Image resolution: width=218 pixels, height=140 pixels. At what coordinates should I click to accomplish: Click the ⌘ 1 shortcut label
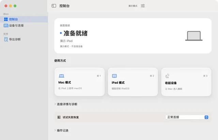(x=99, y=76)
